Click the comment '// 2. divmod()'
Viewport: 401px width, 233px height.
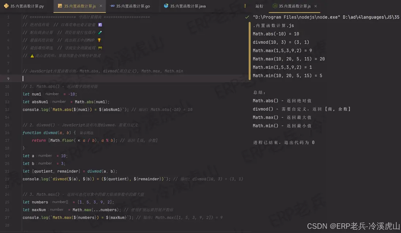[x=80, y=125]
